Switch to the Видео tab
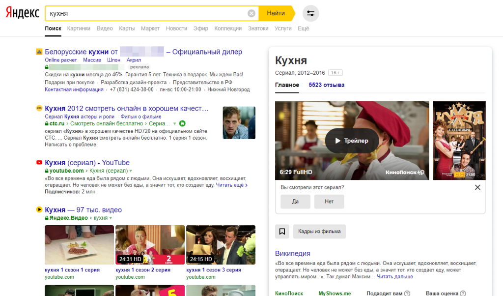503x296 pixels. [105, 28]
